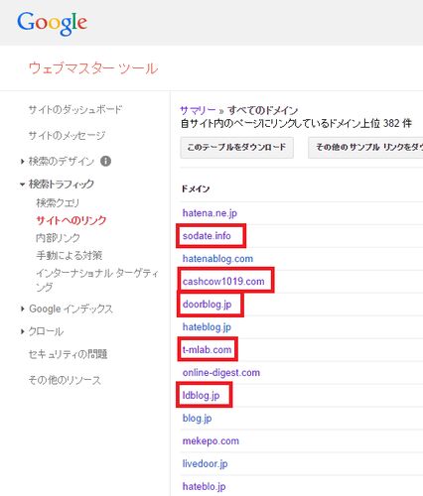Collapse the 検索トラフィック section arrow
The height and width of the screenshot is (496, 423).
point(22,185)
